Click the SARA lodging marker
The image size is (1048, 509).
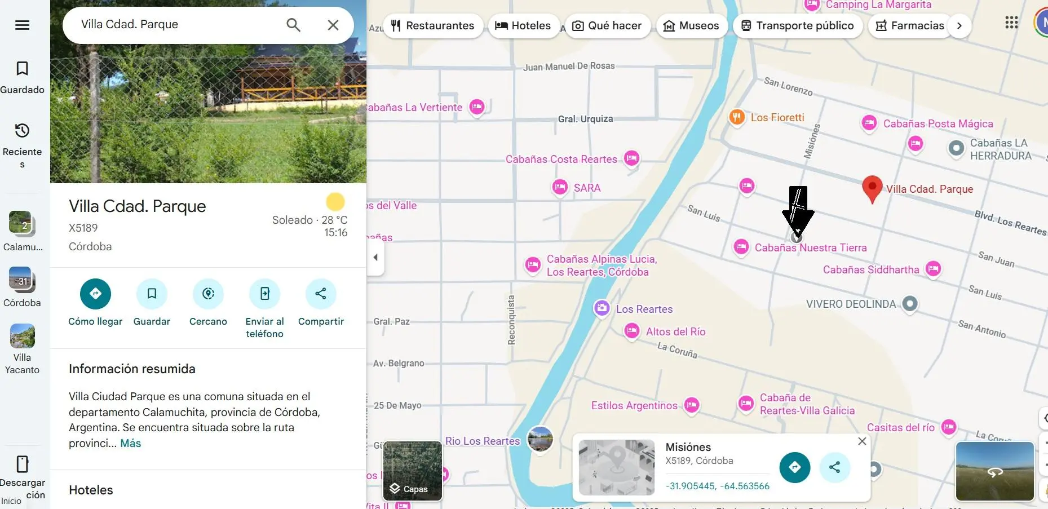click(x=560, y=187)
